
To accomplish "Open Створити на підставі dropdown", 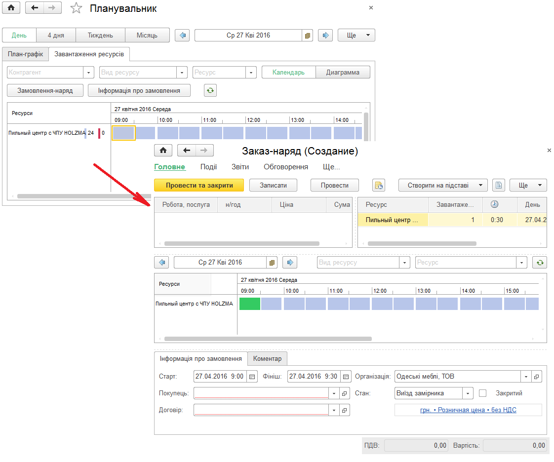I will (443, 185).
